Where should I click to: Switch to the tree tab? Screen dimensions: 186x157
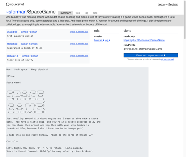pyautogui.click(x=78, y=13)
